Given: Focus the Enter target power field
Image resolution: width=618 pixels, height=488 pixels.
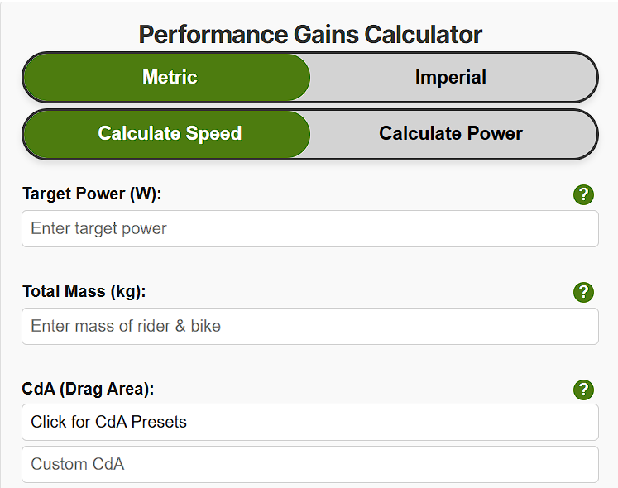Looking at the screenshot, I should click(309, 228).
